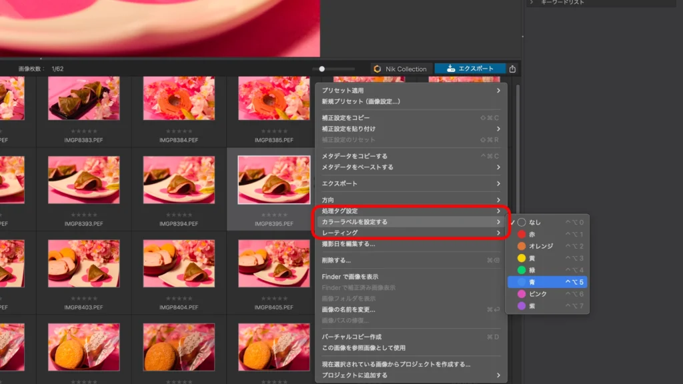Choose the yellow (黄) color label circle
Viewport: 683px width, 384px height.
[x=522, y=258]
